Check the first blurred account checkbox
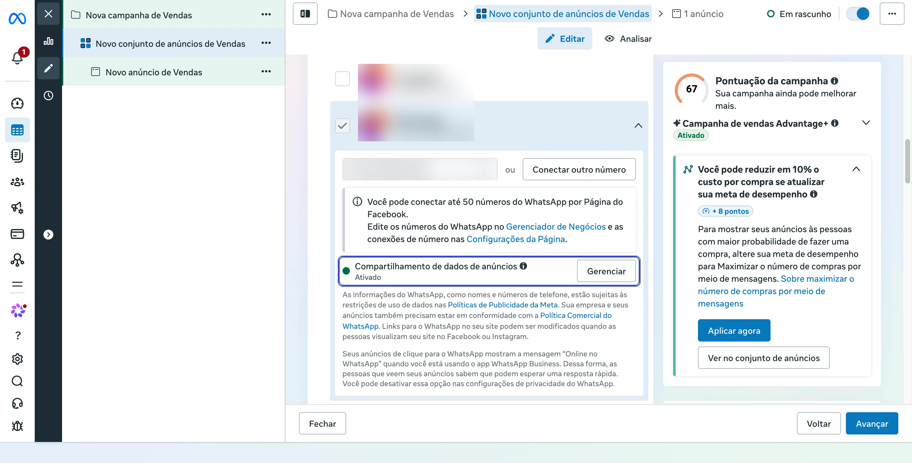The image size is (912, 463). 342,78
